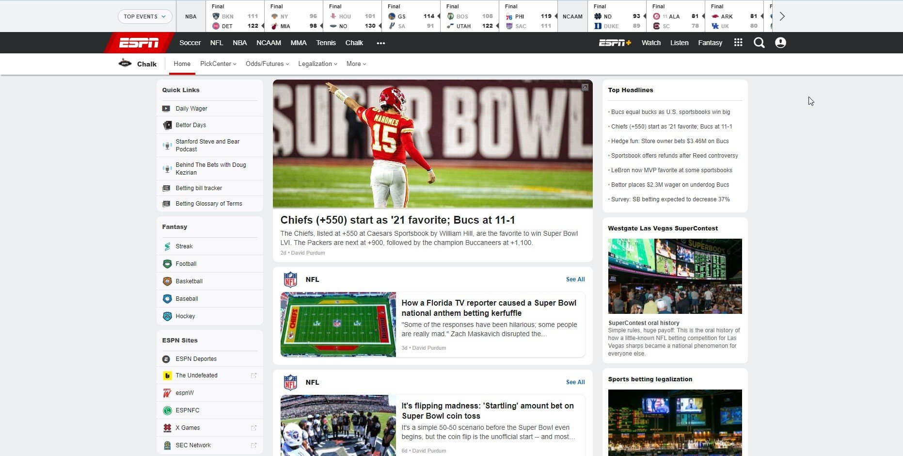This screenshot has height=456, width=903.
Task: Open the Daily Wager quick link
Action: [191, 109]
